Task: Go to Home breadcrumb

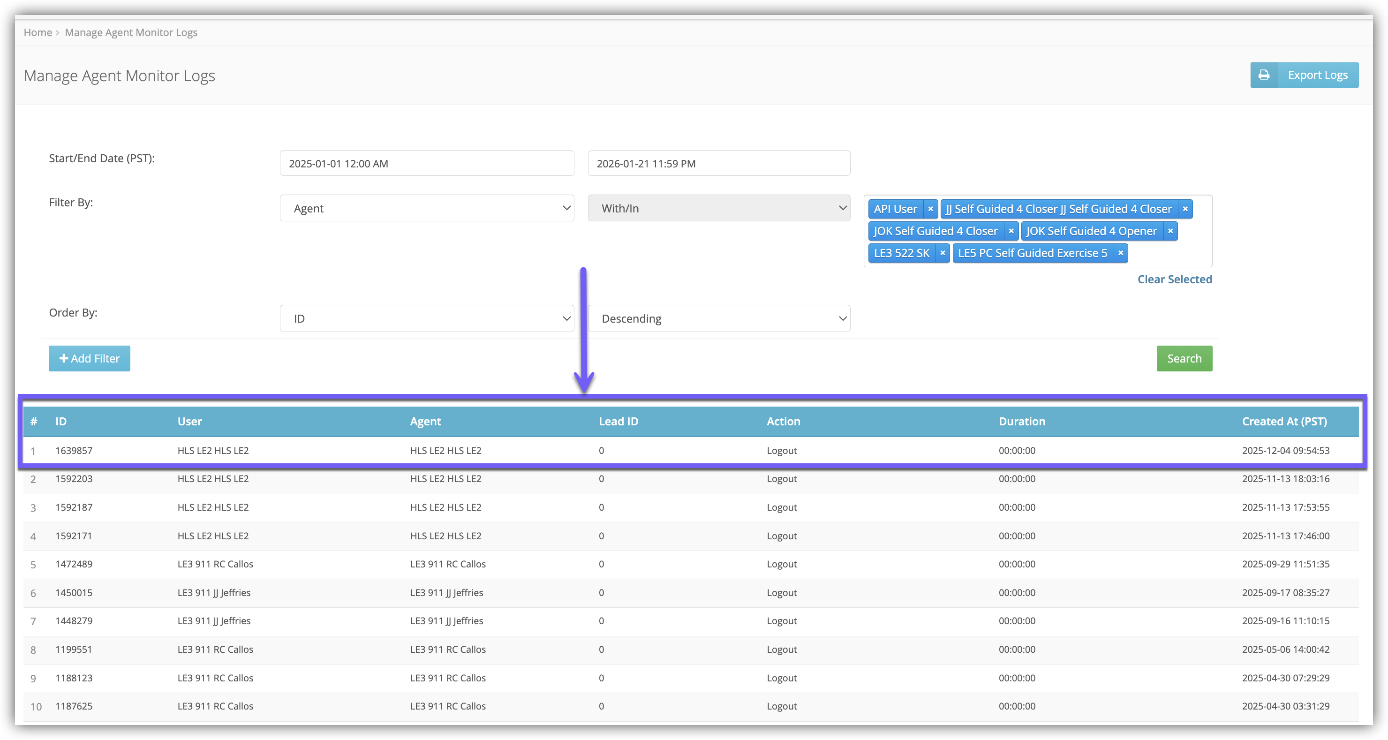Action: (38, 32)
